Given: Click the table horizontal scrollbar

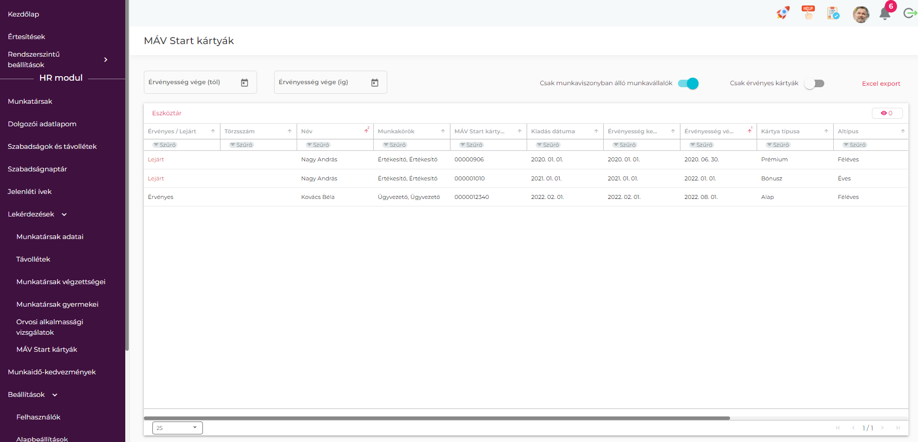Looking at the screenshot, I should pos(436,418).
